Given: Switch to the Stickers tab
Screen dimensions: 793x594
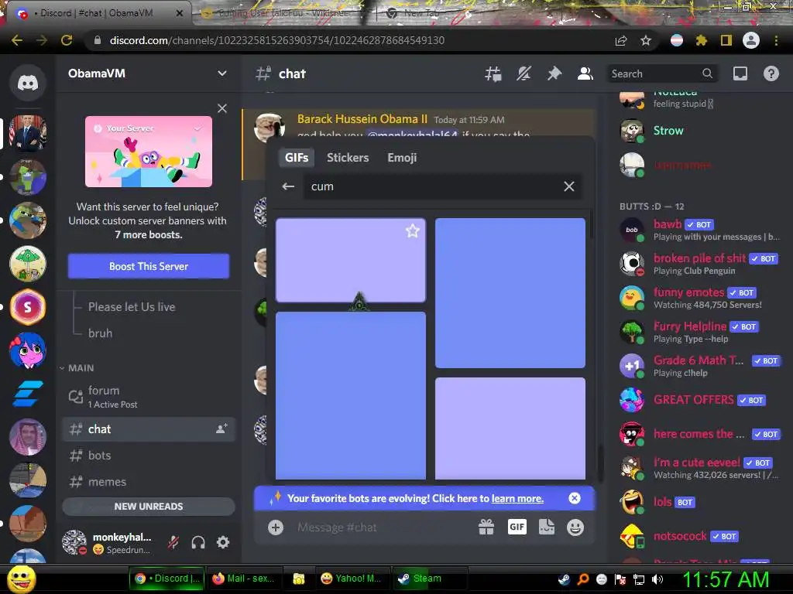Looking at the screenshot, I should [348, 158].
